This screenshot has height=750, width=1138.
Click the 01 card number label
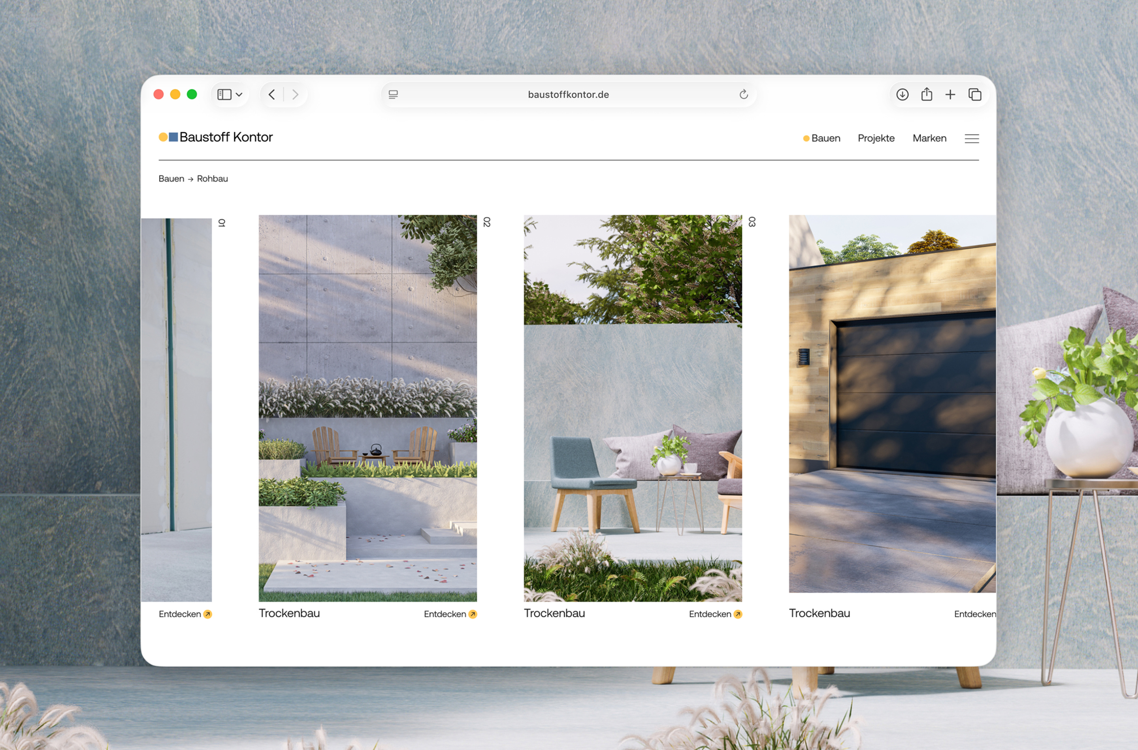[222, 223]
